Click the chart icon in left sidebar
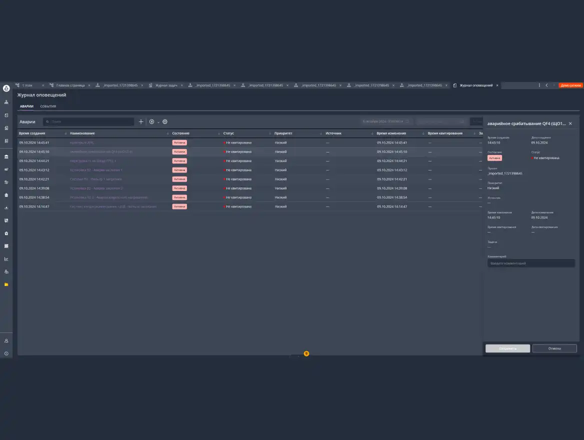The height and width of the screenshot is (440, 584). tap(6, 259)
